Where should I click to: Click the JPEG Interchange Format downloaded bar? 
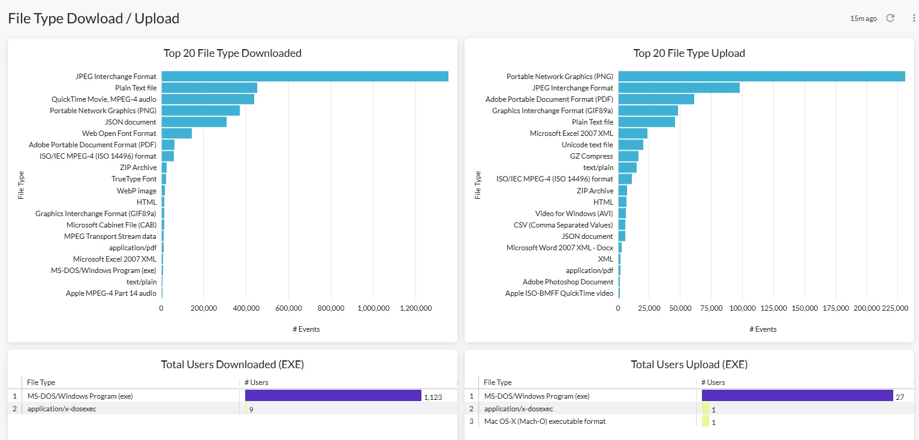(305, 76)
